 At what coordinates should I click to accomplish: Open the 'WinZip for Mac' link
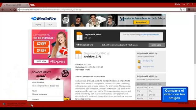tap(148, 67)
